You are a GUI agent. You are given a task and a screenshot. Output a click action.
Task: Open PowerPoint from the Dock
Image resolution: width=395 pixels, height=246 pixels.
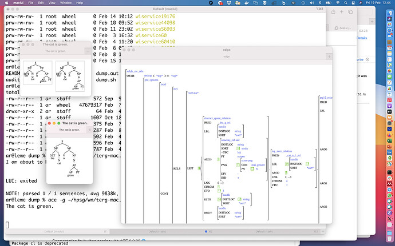tap(389, 147)
